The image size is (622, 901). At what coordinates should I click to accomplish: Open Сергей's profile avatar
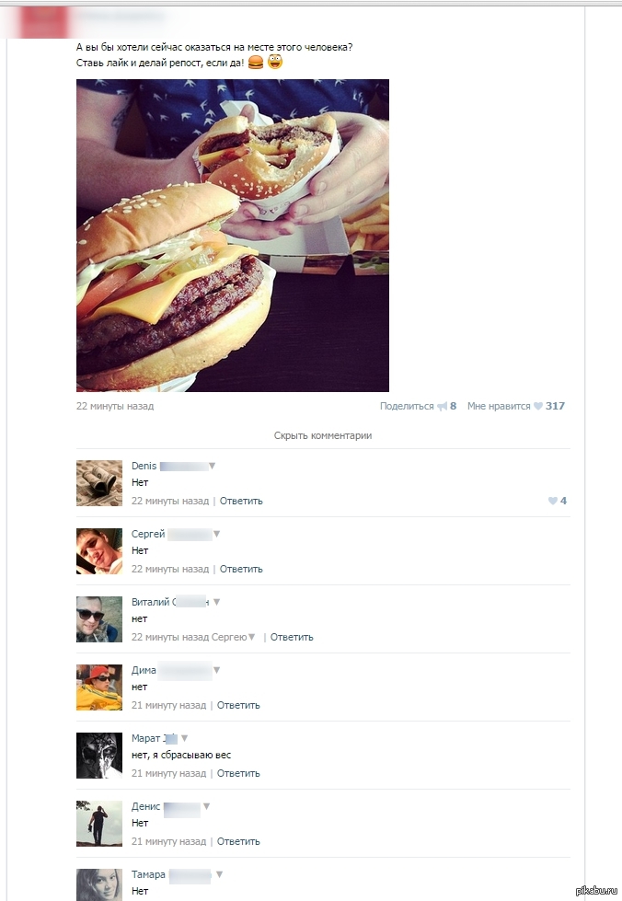99,551
